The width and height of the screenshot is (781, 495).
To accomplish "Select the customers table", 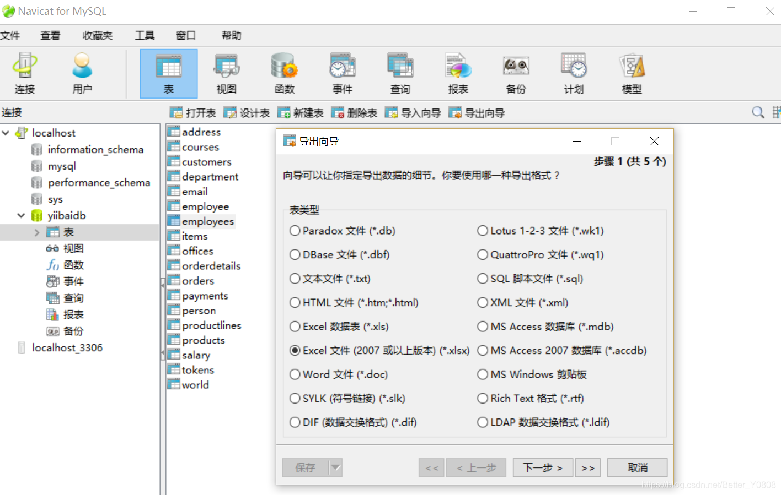I will pyautogui.click(x=200, y=162).
